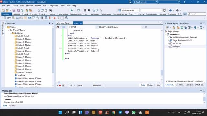The width and height of the screenshot is (207, 116).
Task: Expand the ABOUT.pas project node
Action: [x=168, y=43]
